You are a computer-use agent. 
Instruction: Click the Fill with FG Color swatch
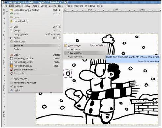(12, 59)
